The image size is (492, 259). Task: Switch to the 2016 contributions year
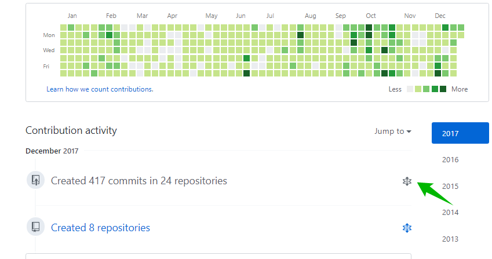450,159
